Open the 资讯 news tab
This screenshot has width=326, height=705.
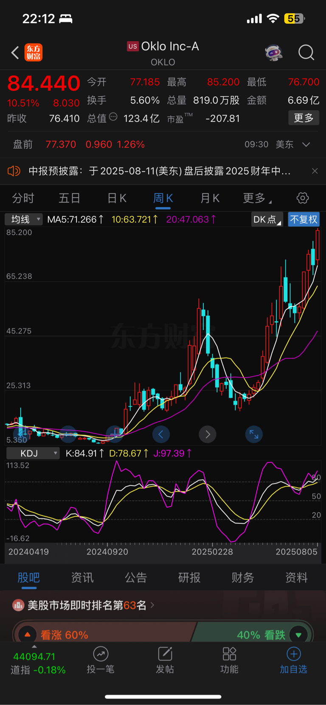pos(82,577)
